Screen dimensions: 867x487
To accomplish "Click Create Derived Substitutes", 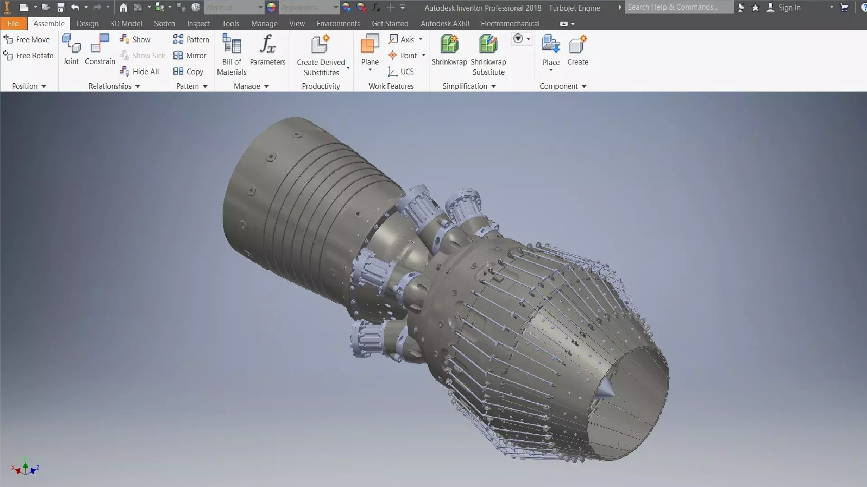I will 321,55.
